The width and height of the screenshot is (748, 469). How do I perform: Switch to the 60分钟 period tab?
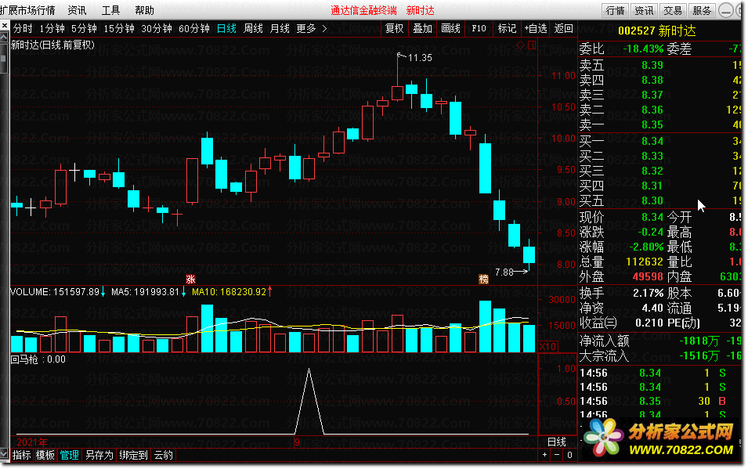point(194,29)
